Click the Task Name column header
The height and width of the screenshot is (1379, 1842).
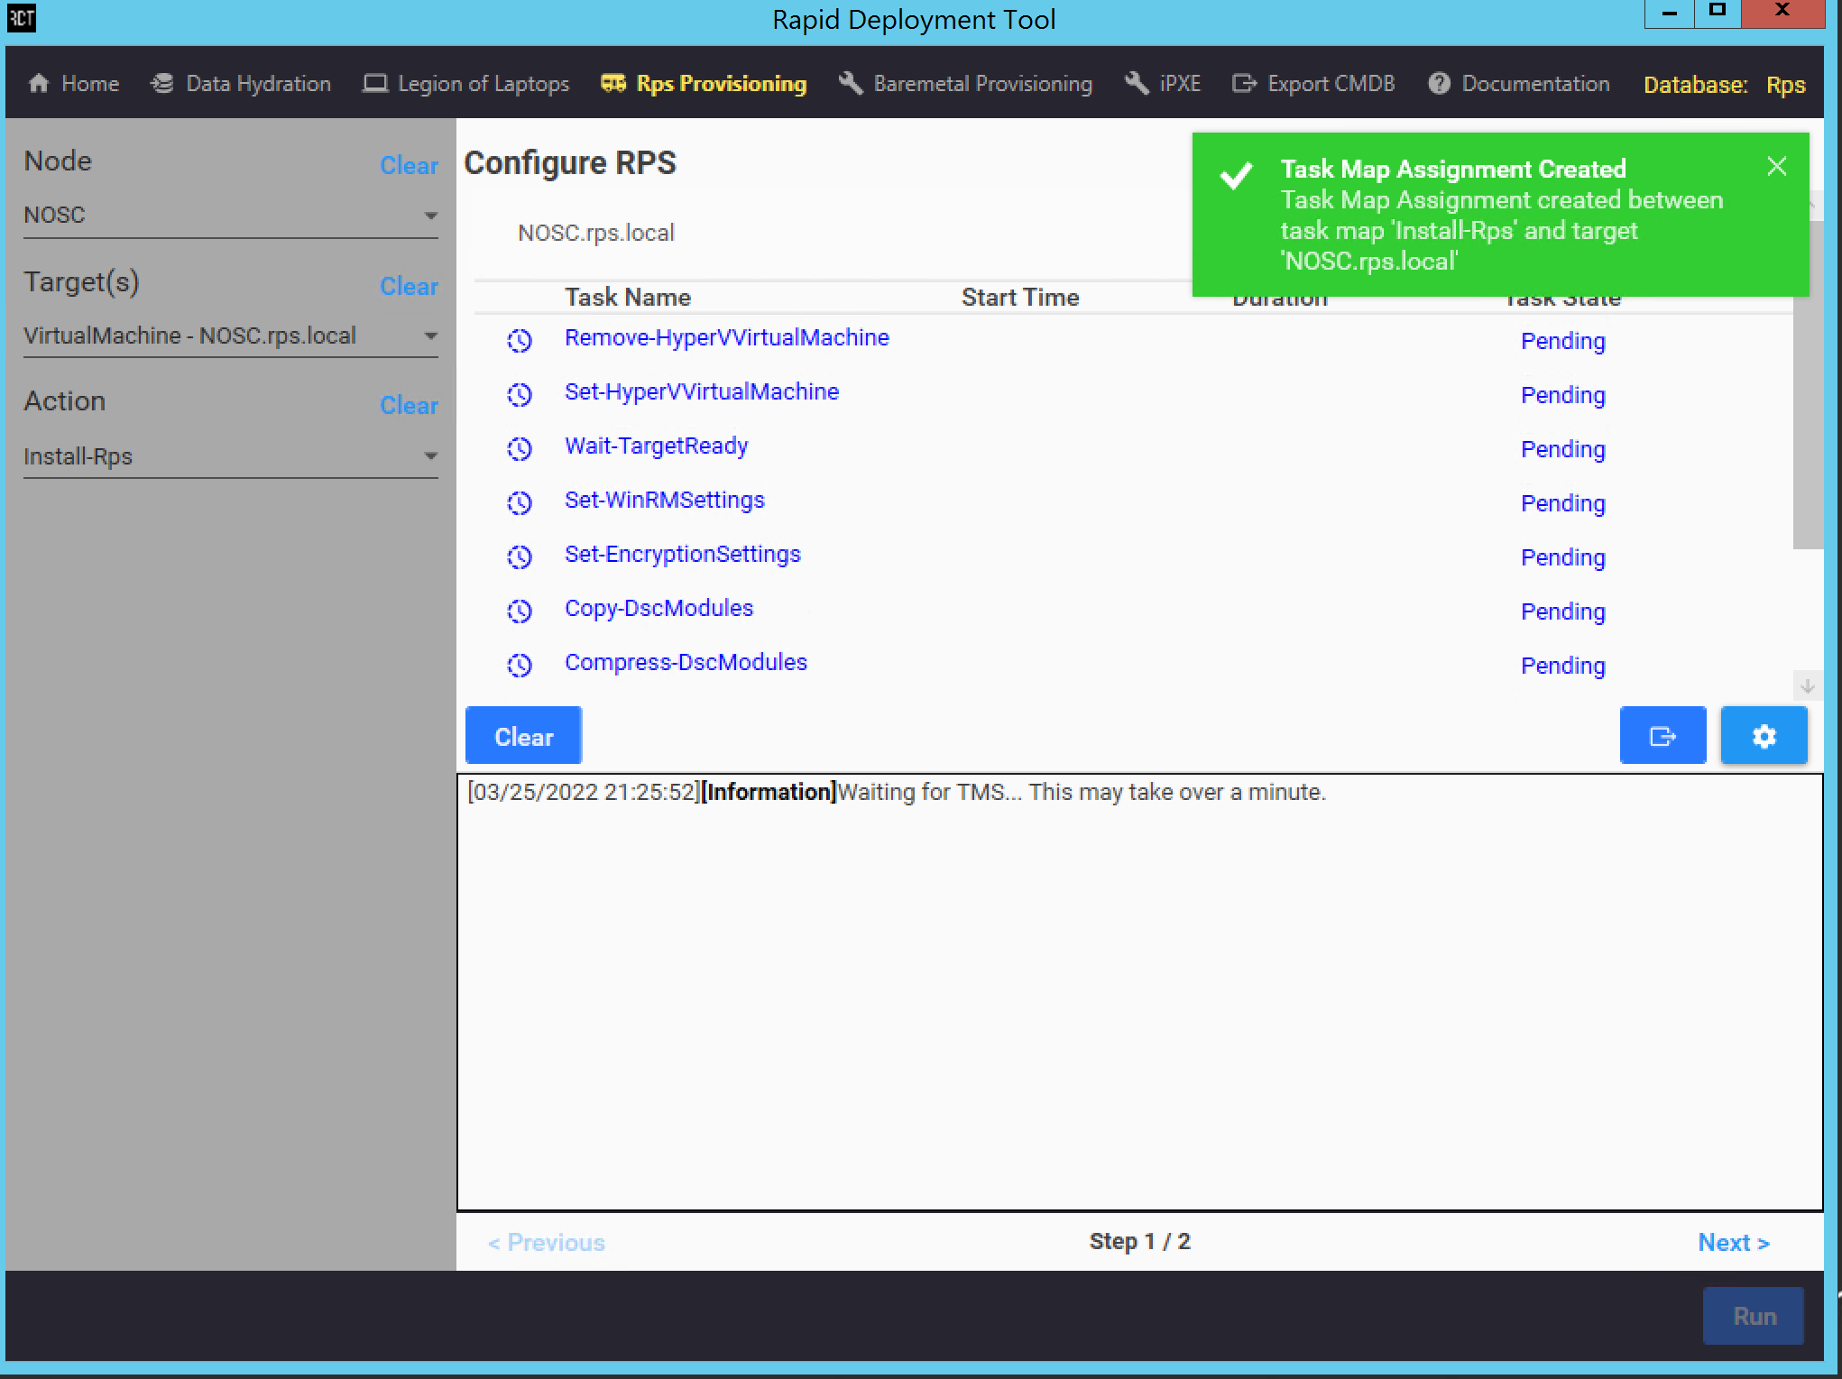pos(628,297)
